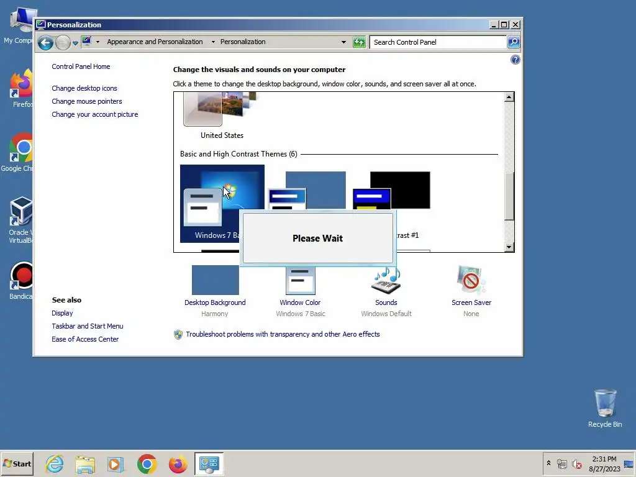Screen dimensions: 636x477
Task: Click the Control Panel taskbar button
Action: coord(209,463)
